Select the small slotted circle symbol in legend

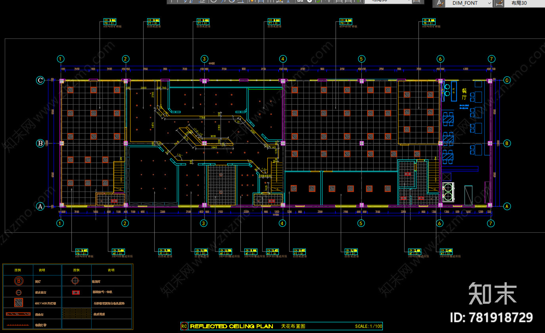click(x=18, y=293)
